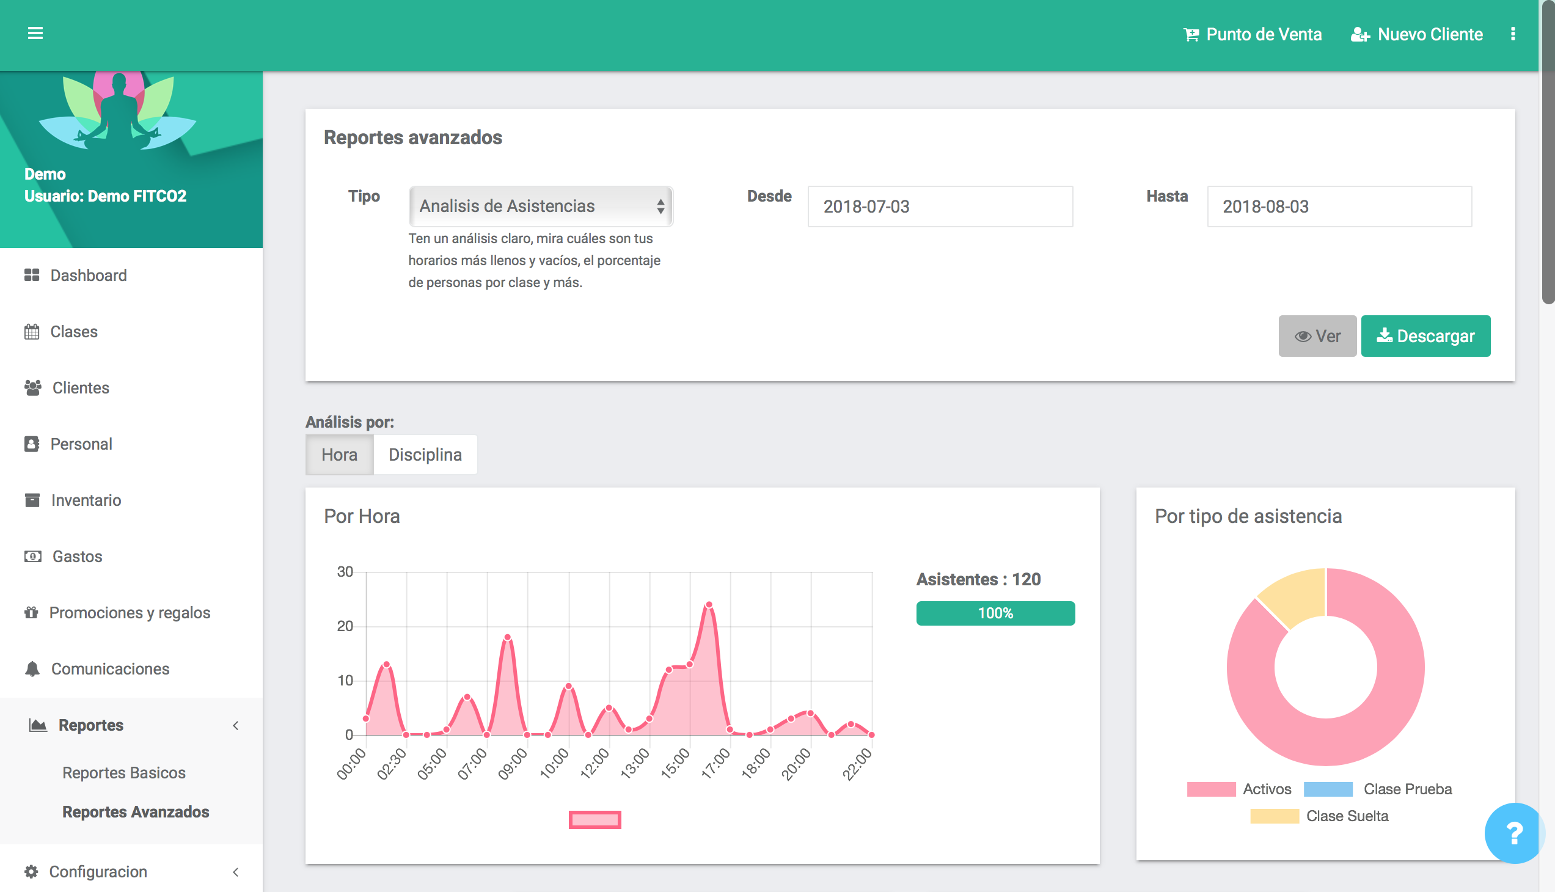The image size is (1555, 892).
Task: Edit the Hasta date input field
Action: tap(1339, 206)
